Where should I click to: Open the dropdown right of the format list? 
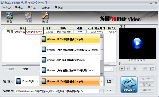pos(112,70)
